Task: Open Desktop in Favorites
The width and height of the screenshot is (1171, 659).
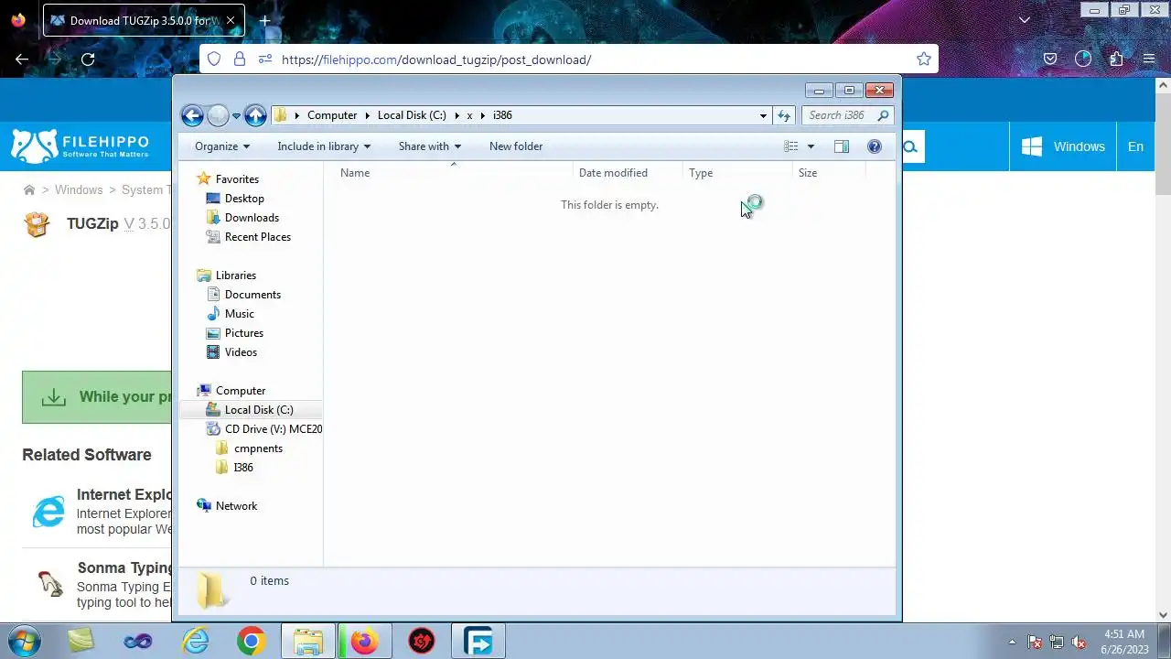Action: click(244, 199)
